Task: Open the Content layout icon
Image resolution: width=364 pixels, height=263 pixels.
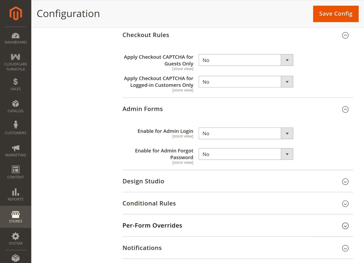Action: click(15, 169)
